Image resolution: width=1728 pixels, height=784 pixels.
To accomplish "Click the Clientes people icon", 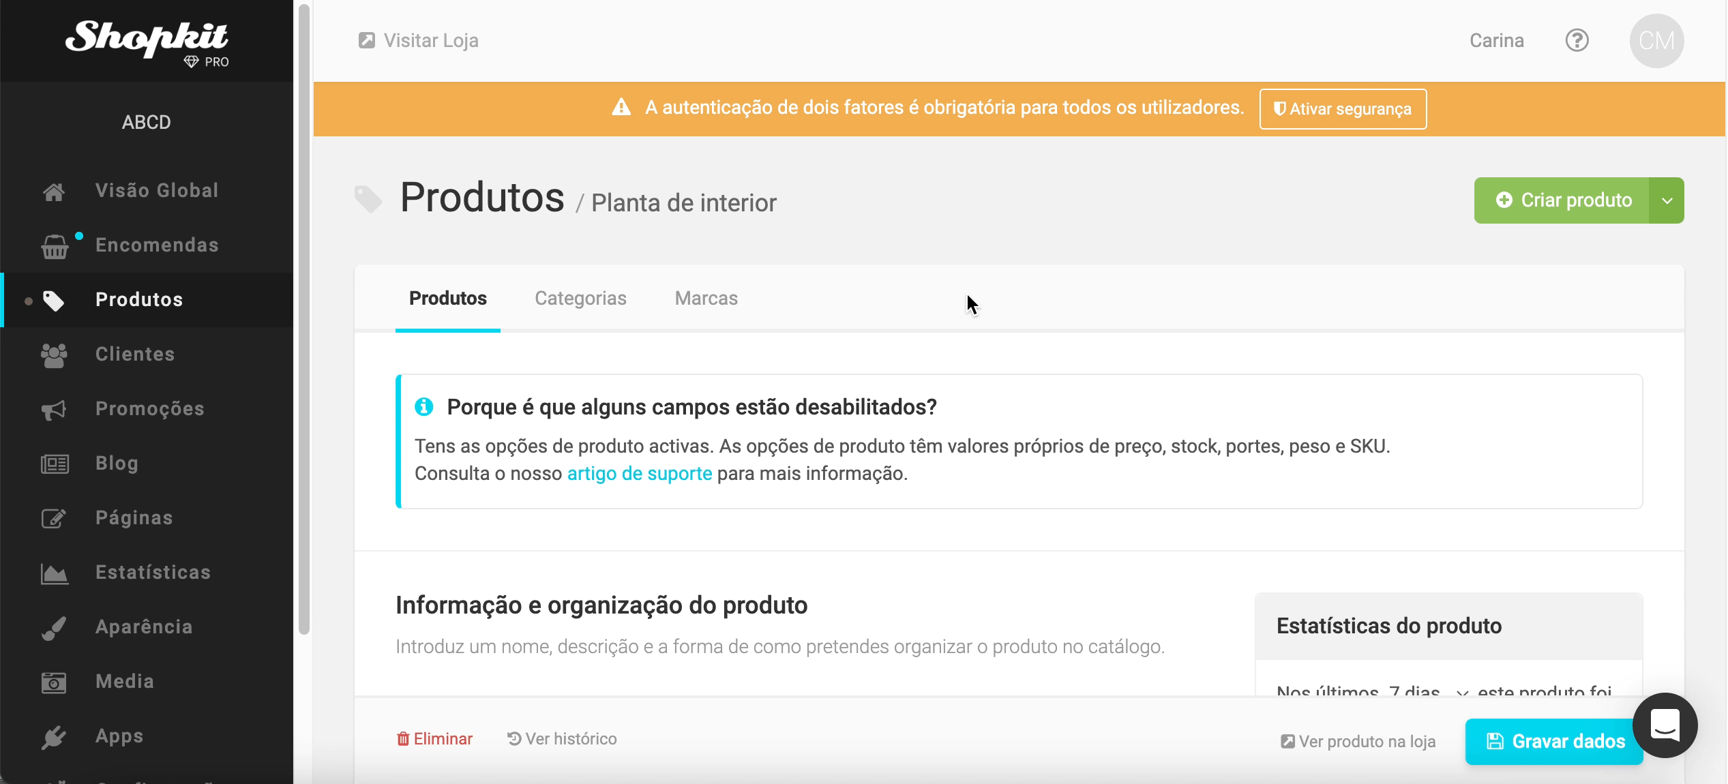I will coord(54,355).
